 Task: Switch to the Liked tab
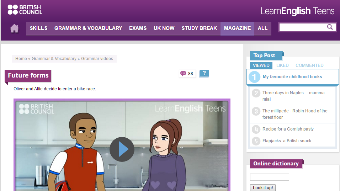coord(282,65)
